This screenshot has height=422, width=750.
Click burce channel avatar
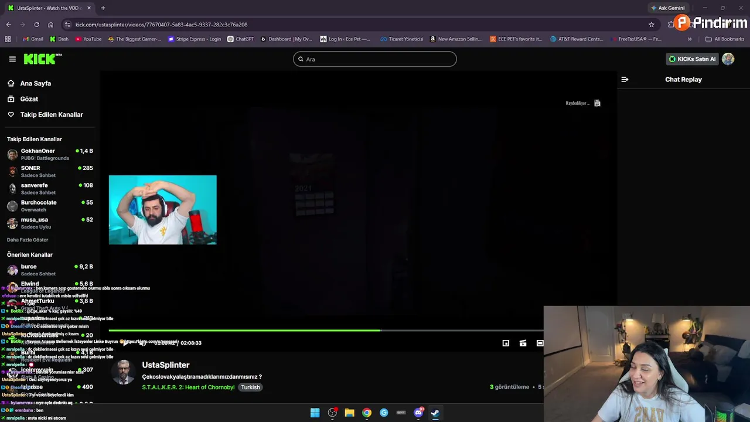(12, 270)
